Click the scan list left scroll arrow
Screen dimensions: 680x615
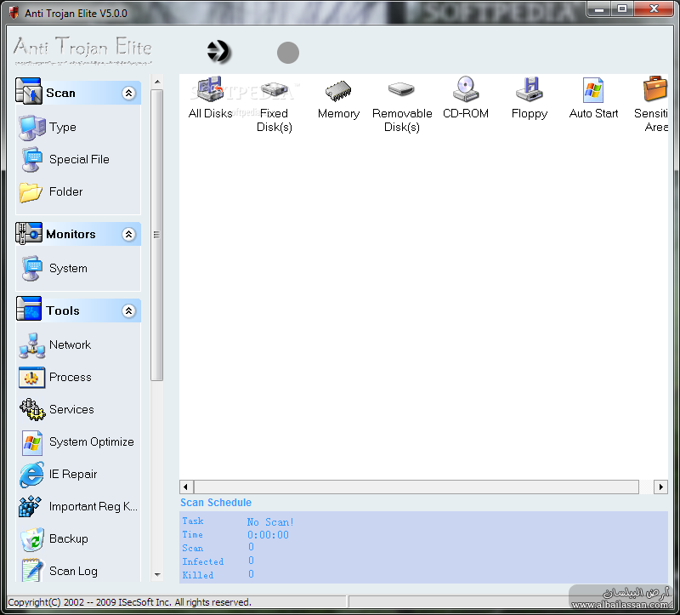coord(186,487)
